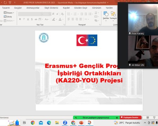Image resolution: width=158 pixels, height=126 pixels.
Task: Open the Yazı Tipi dialog launcher
Action: click(x=64, y=25)
